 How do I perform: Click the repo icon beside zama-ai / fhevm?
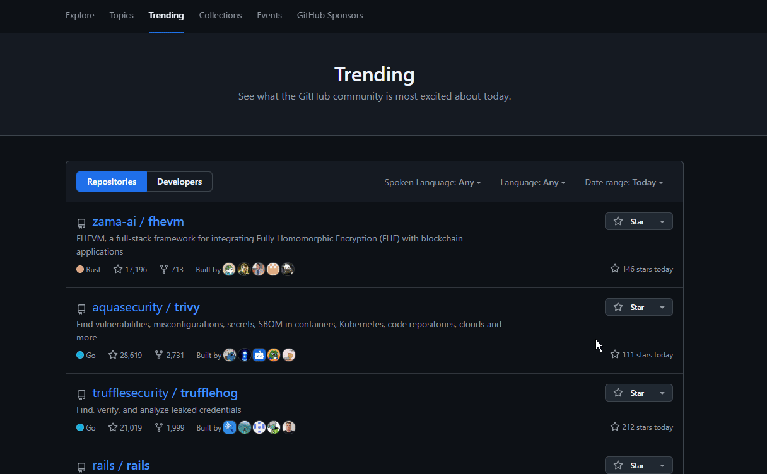[81, 223]
